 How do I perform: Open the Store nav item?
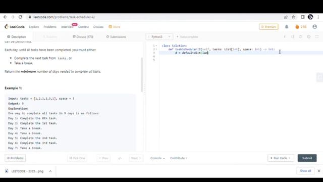coord(115,27)
